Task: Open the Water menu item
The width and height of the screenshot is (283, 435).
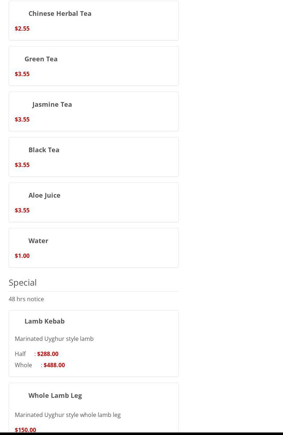Action: tap(38, 241)
